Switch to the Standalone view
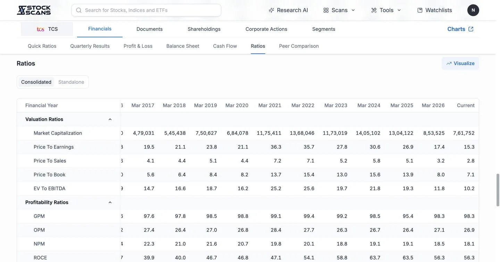This screenshot has height=262, width=500. (x=71, y=82)
